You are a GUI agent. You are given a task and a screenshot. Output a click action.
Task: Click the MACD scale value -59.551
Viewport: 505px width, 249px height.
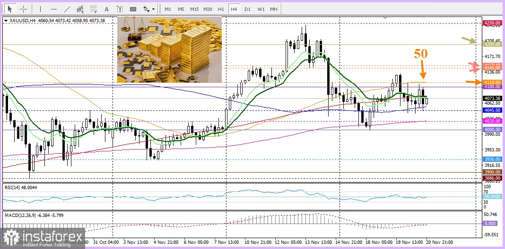tap(492, 235)
